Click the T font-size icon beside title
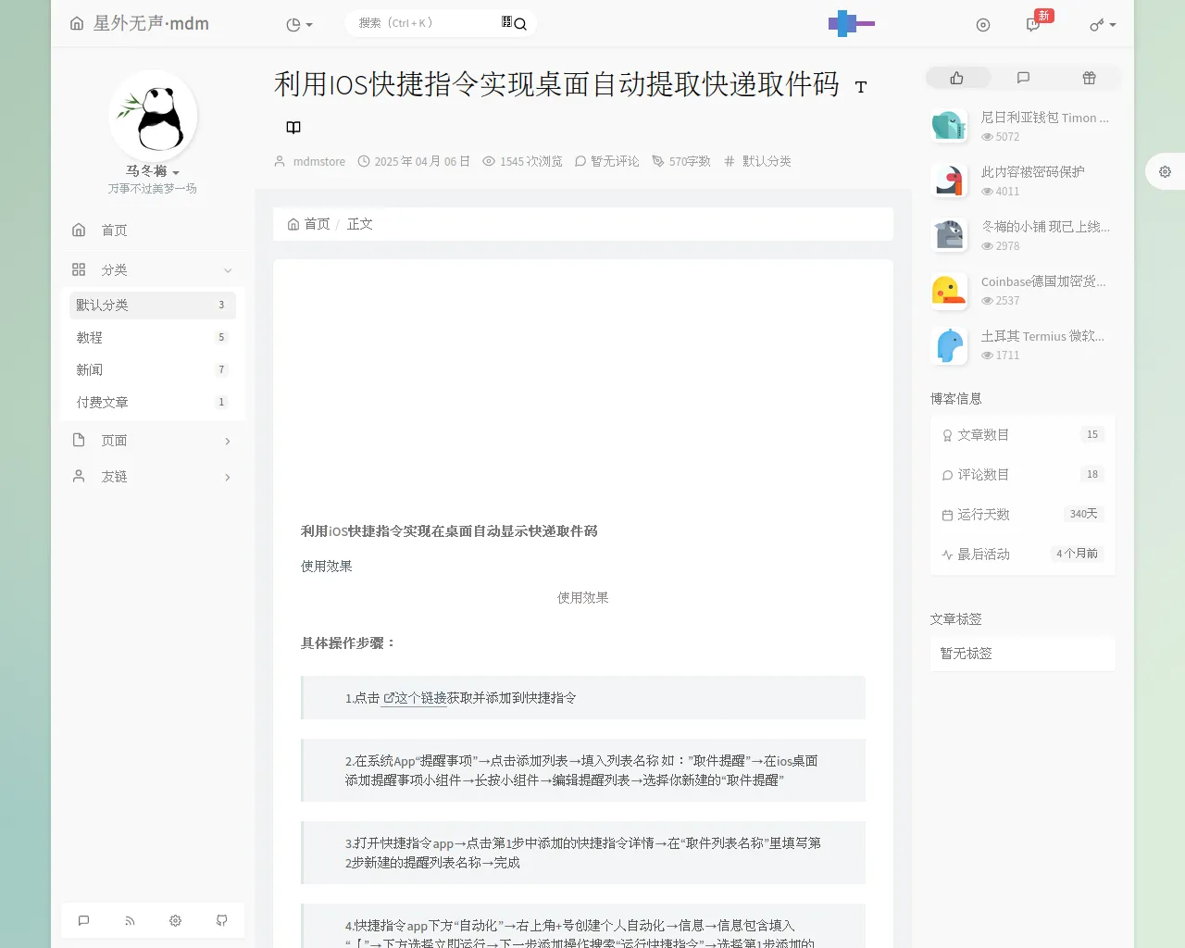This screenshot has height=948, width=1185. [861, 87]
